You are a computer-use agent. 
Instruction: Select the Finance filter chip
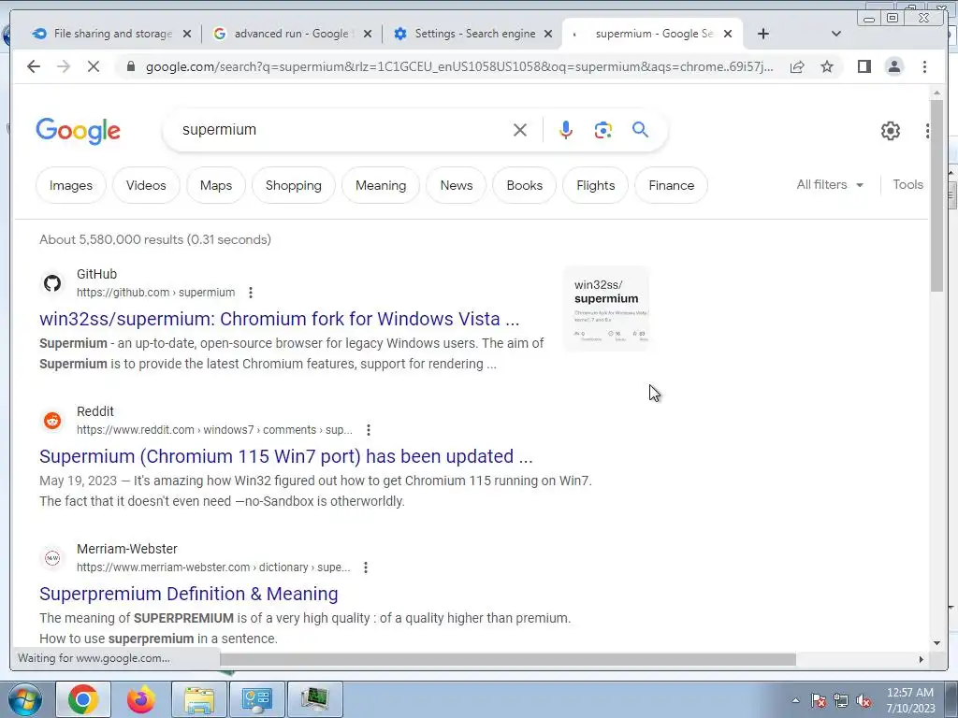point(672,185)
